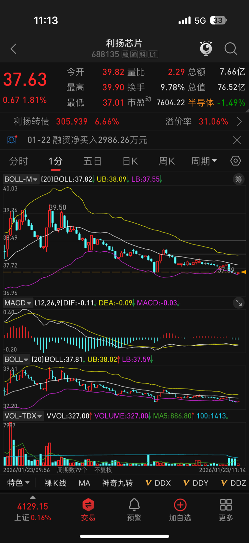Screen dimensions: 249x543
Task: Open the 周期 period dropdown
Action: (x=204, y=161)
